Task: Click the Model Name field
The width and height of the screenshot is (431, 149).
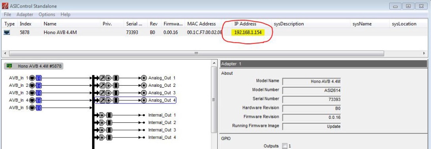Action: click(x=312, y=81)
